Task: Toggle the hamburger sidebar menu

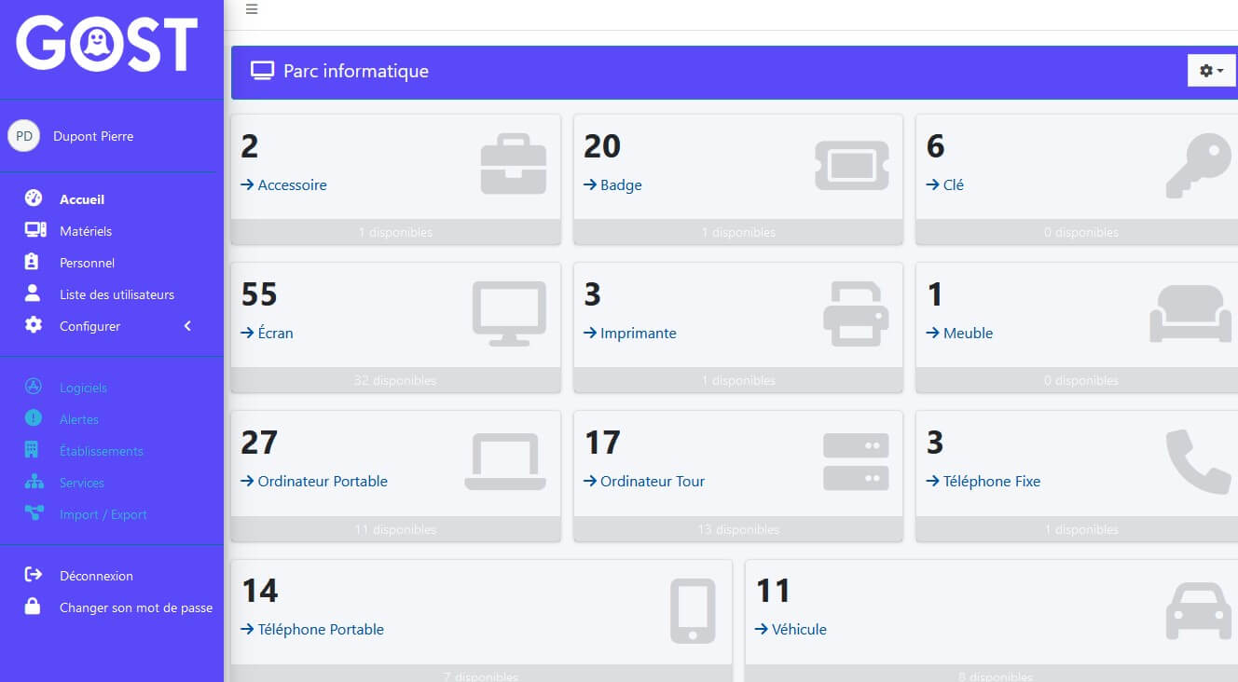Action: [x=252, y=9]
